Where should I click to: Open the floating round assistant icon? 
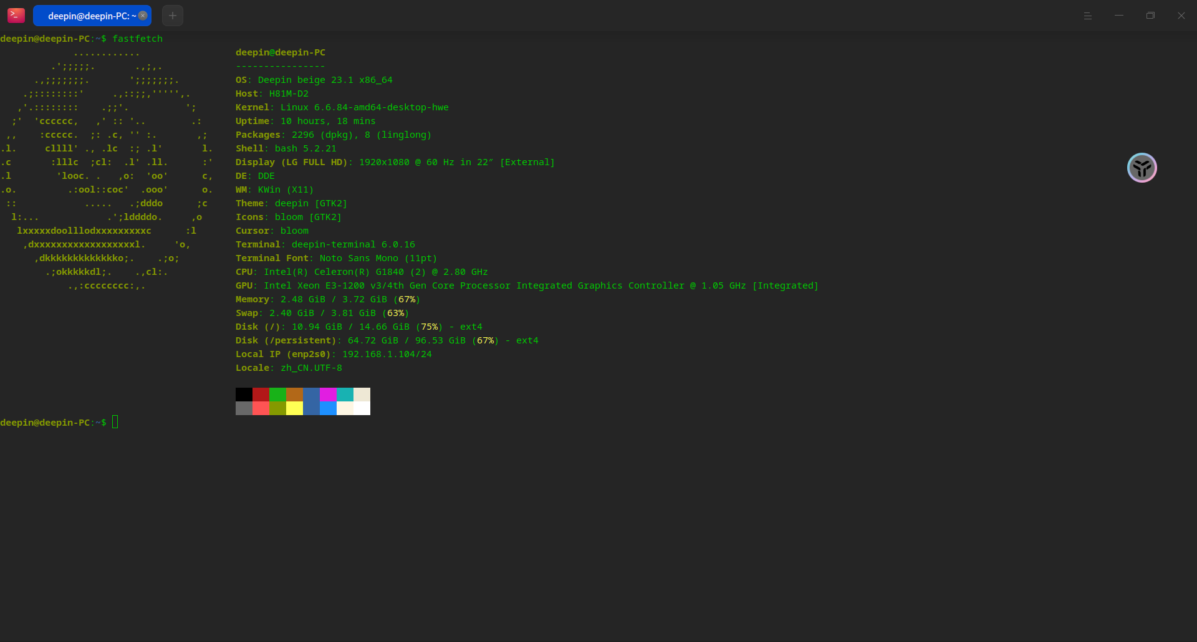point(1142,168)
